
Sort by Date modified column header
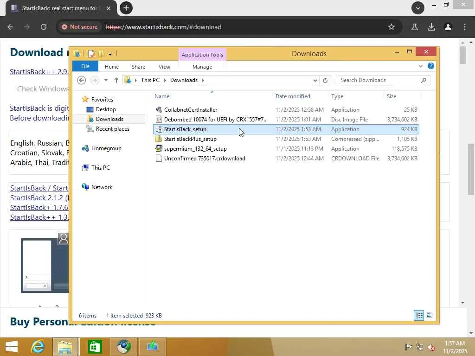pos(293,96)
